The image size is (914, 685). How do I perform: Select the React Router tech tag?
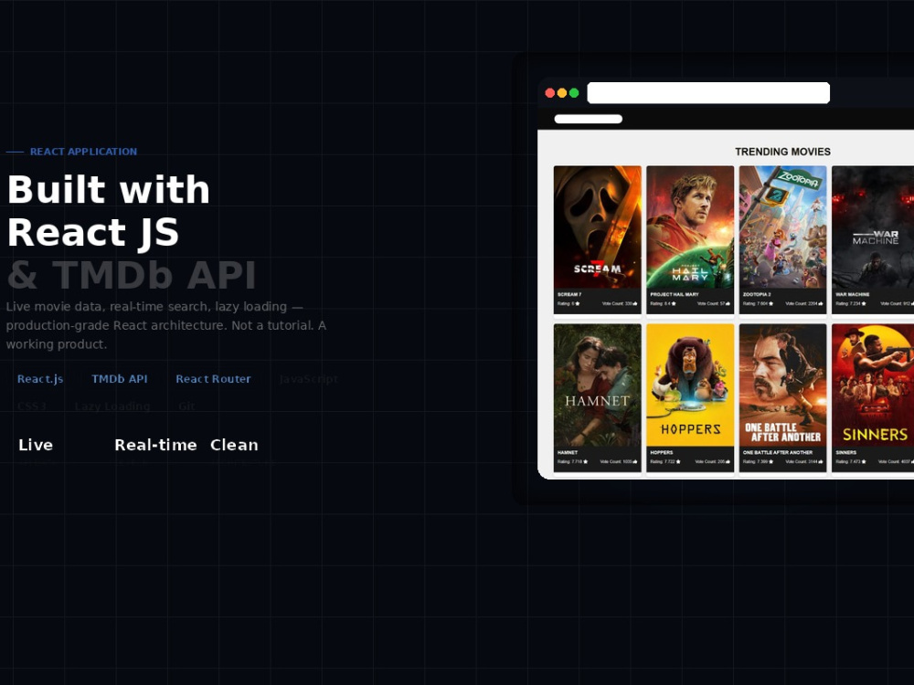[x=213, y=379]
